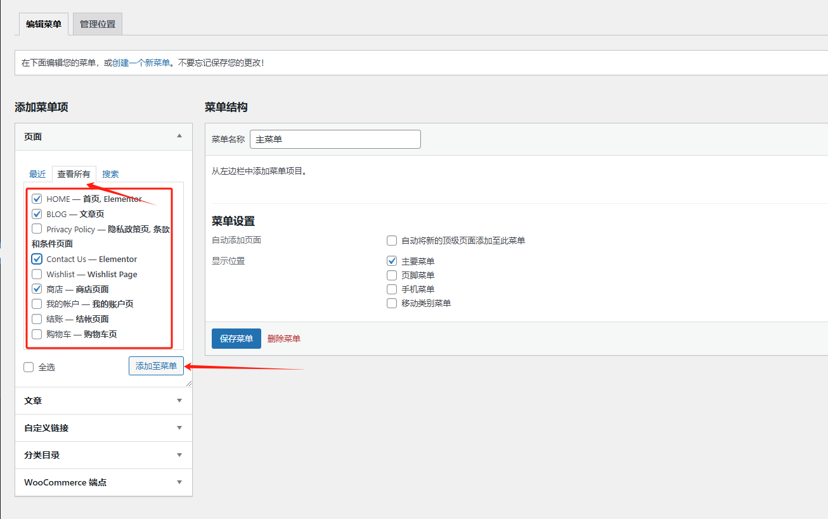828x519 pixels.
Task: Uncheck the BLOG page item
Action: click(37, 214)
